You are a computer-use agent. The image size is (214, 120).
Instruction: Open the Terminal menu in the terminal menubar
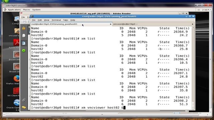coord(56,20)
